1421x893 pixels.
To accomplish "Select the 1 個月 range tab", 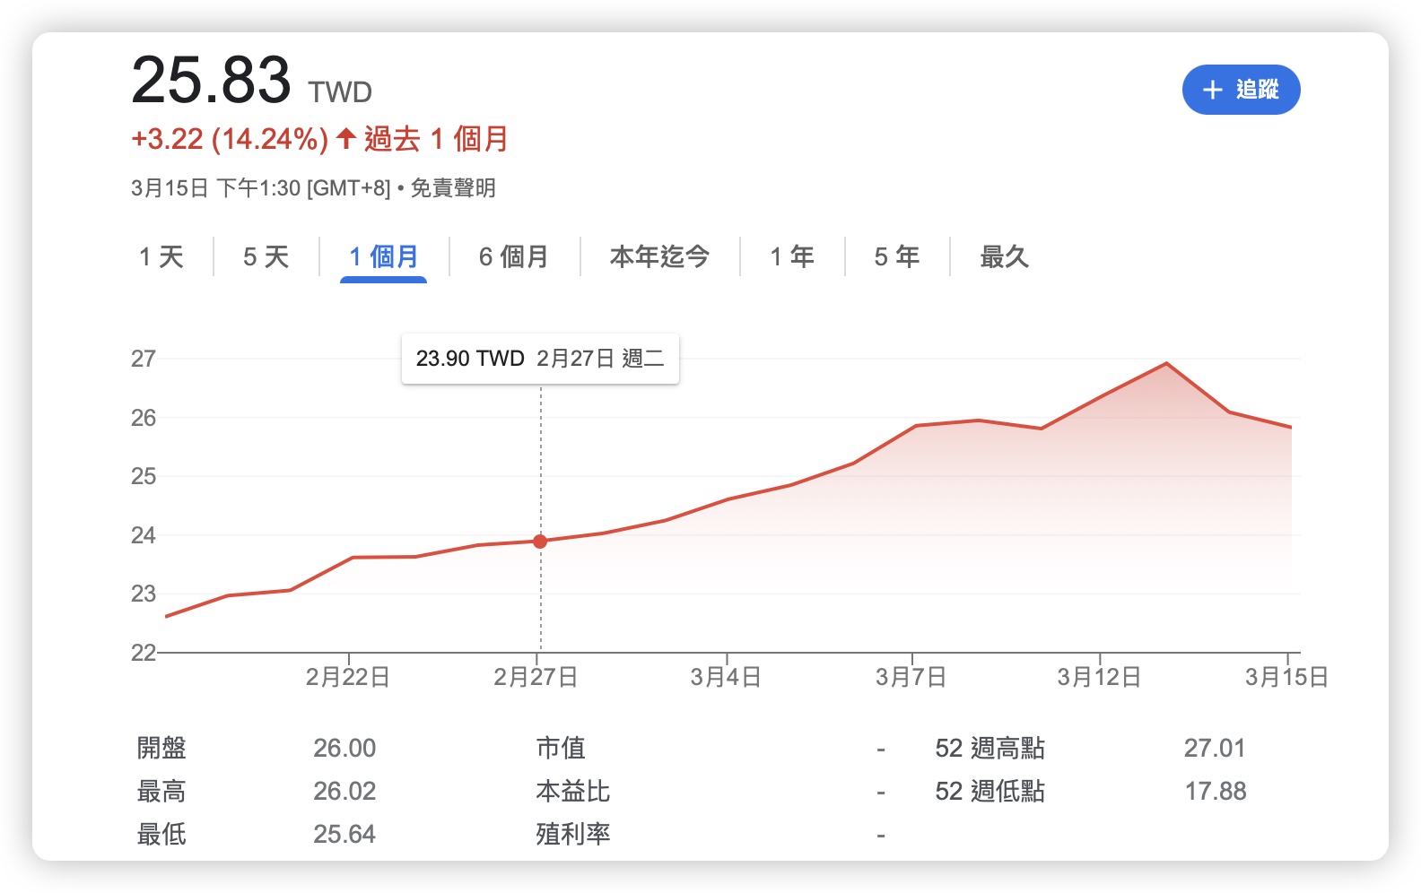I will click(x=384, y=257).
